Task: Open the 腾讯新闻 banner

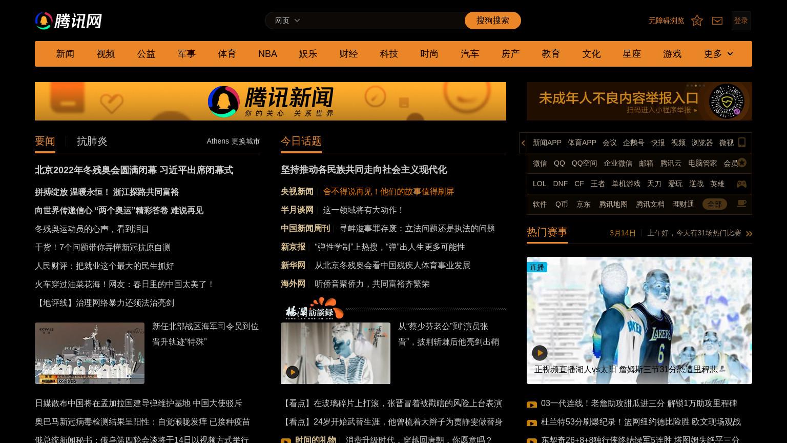Action: pyautogui.click(x=271, y=101)
